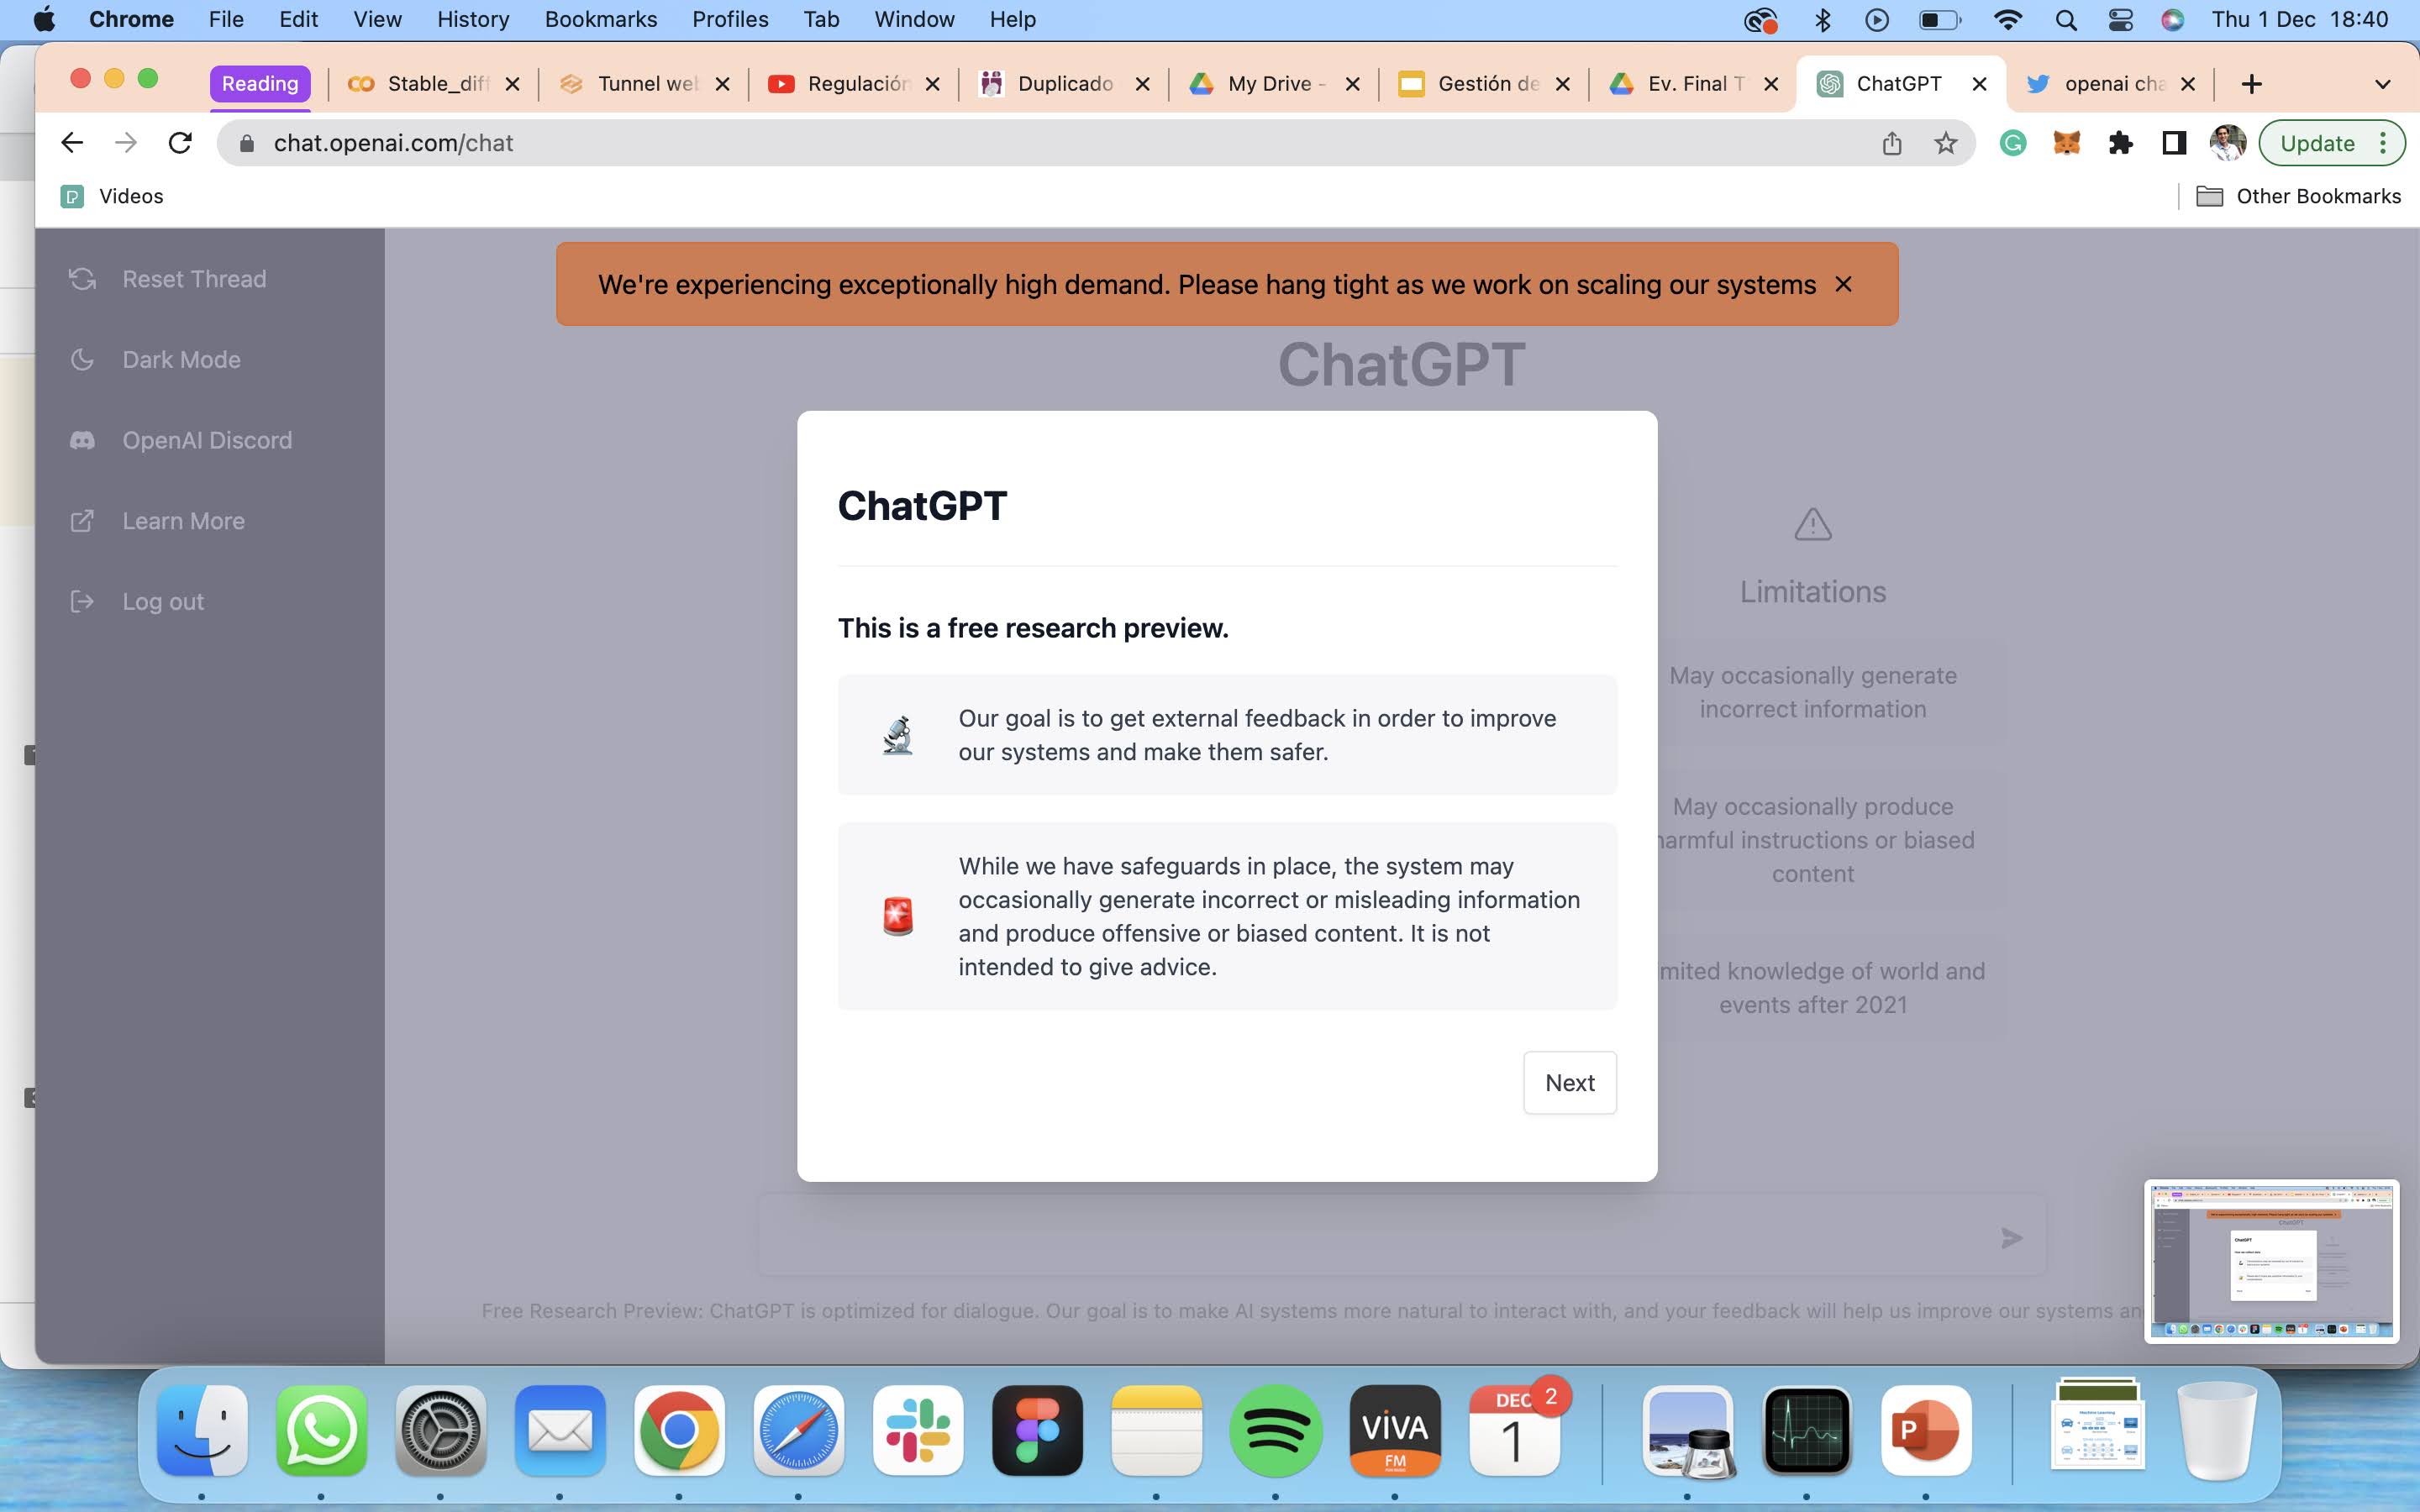Click the screenshot preview thumbnail

2271,1261
